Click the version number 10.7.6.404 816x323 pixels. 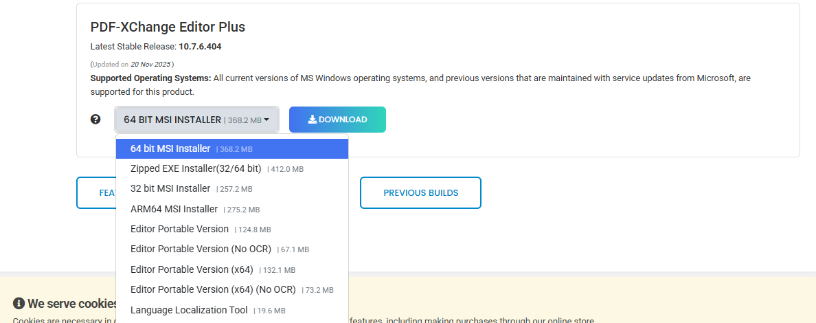(200, 47)
